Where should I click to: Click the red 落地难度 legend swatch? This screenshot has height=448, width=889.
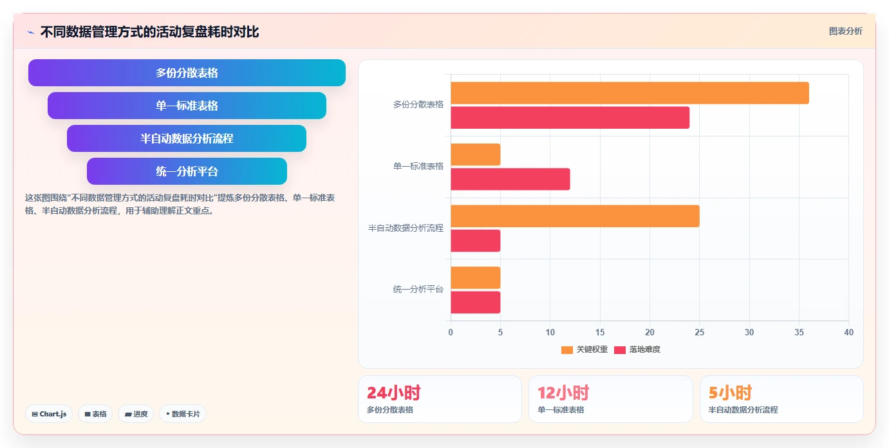pyautogui.click(x=620, y=350)
